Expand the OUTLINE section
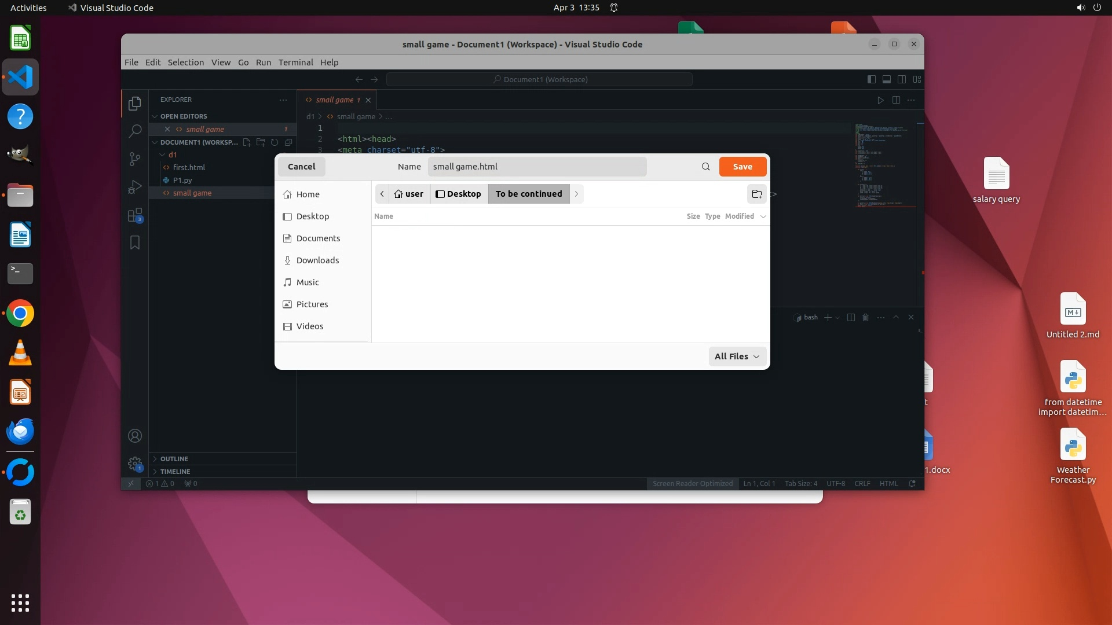 coord(174,458)
